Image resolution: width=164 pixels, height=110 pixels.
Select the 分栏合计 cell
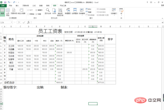tap(9, 82)
